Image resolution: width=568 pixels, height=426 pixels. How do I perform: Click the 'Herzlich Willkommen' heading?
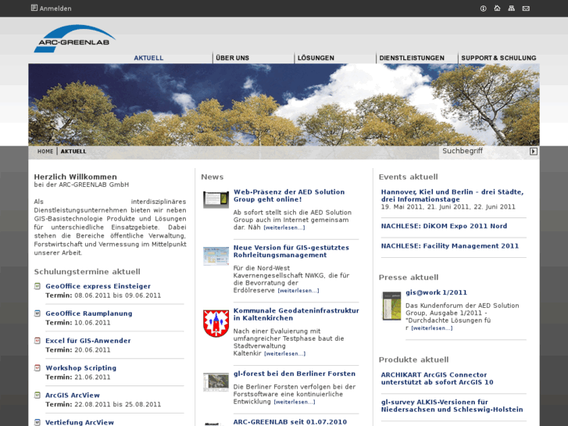pyautogui.click(x=75, y=177)
